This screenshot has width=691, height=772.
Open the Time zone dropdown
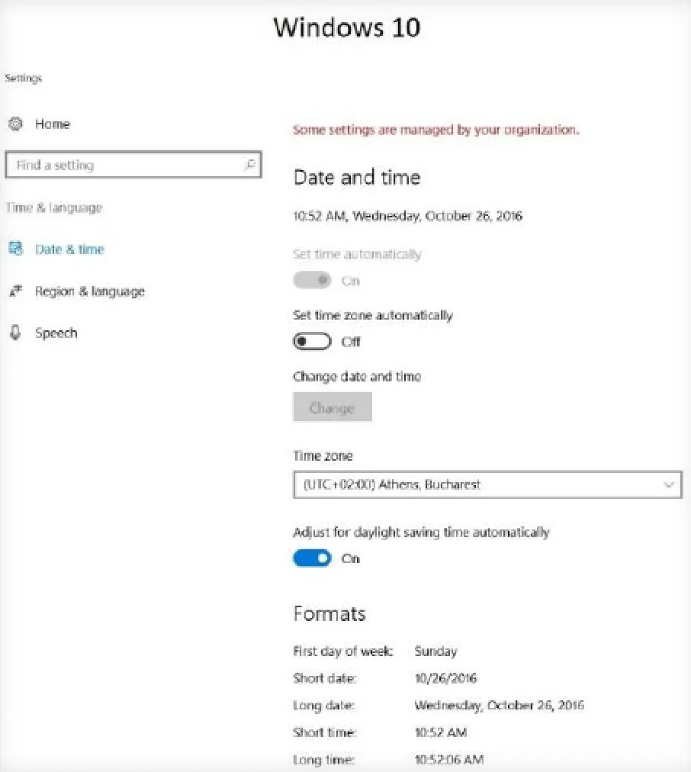(487, 484)
